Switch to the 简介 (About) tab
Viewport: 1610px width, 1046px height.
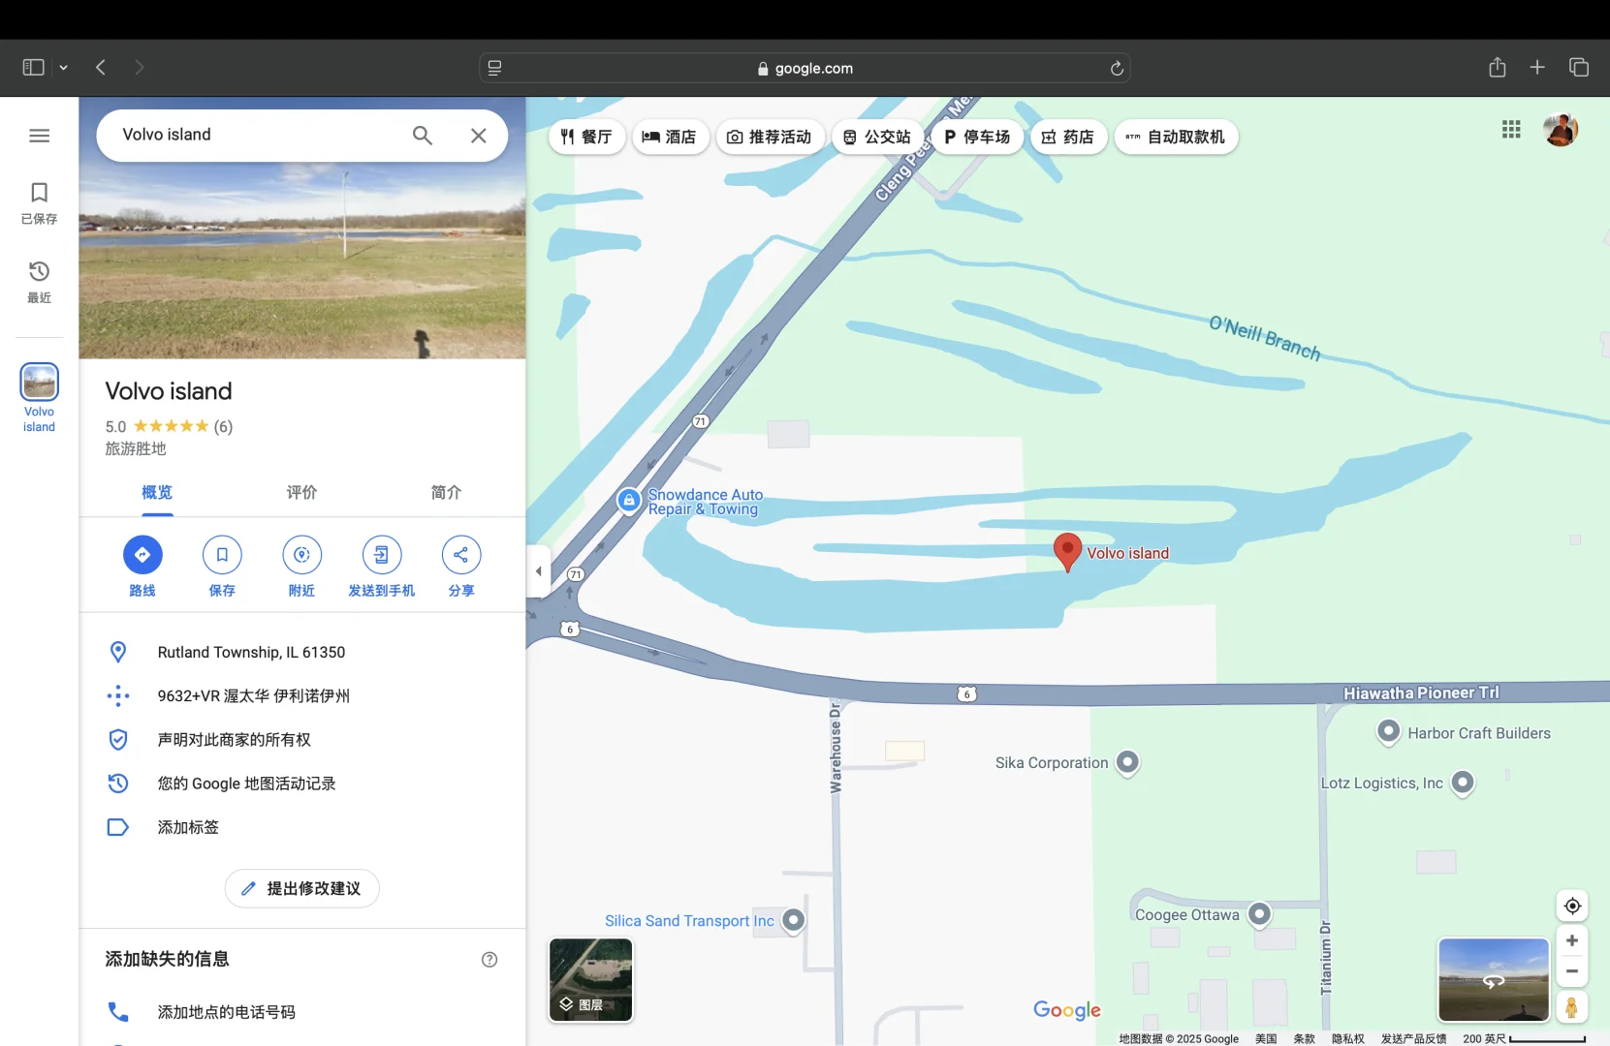pos(445,492)
